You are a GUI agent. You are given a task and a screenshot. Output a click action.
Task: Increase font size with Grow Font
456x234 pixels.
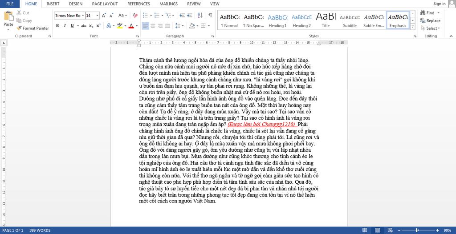104,16
